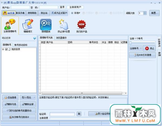The image size is (162, 126).
Task: Click 使用帮助 toolbar button
Action: pyautogui.click(x=32, y=13)
